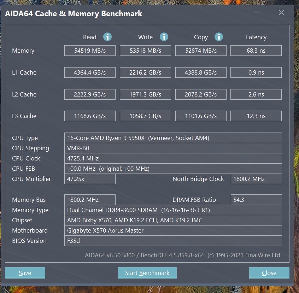299x293 pixels.
Task: Click North Bridge Clock value 1800.2 MHz
Action: click(x=256, y=179)
